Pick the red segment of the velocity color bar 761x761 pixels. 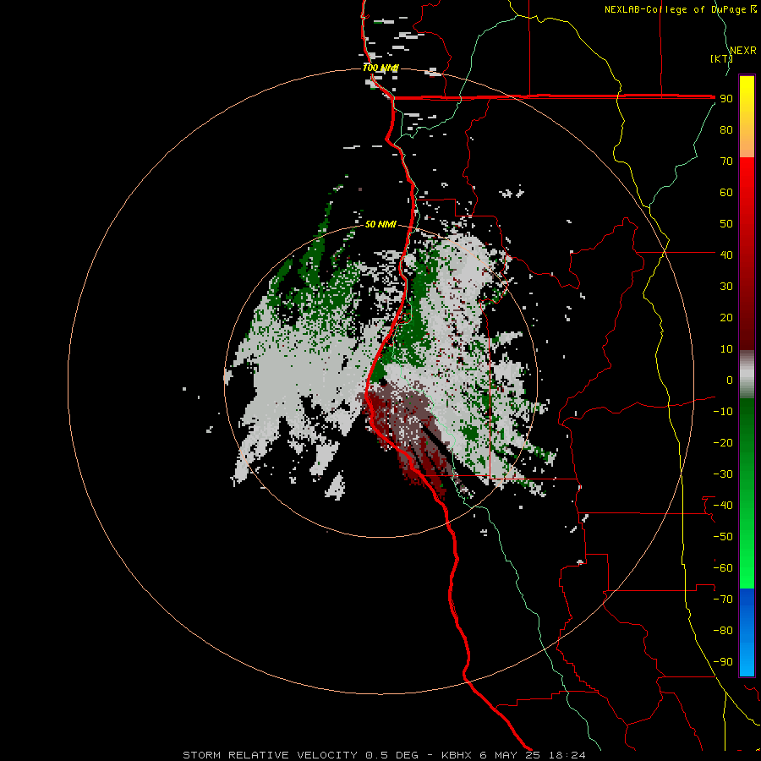click(x=747, y=254)
